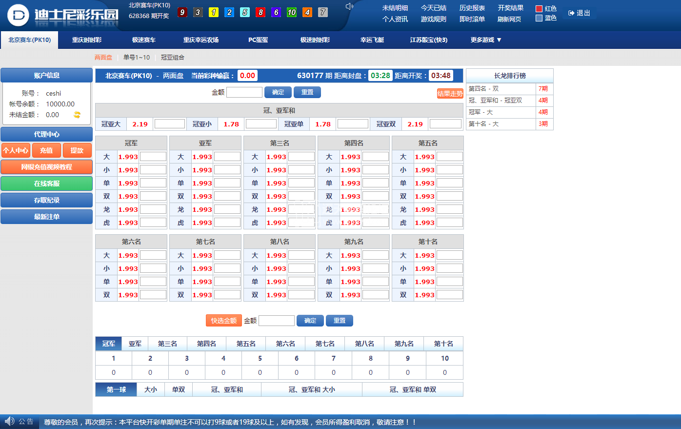Viewport: 681px width, 429px height.
Task: Click the orange 提款 button
Action: [77, 150]
